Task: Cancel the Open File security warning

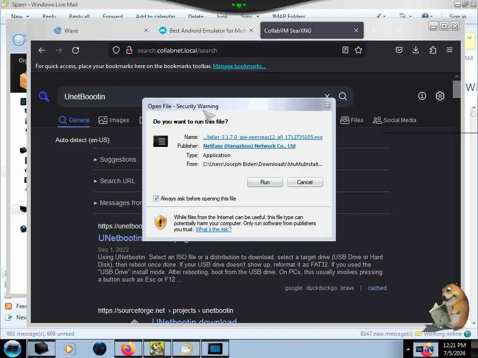Action: 305,182
